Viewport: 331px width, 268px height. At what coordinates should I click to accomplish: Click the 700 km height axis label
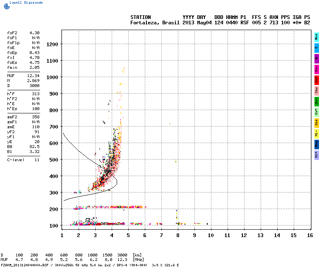tap(54, 127)
